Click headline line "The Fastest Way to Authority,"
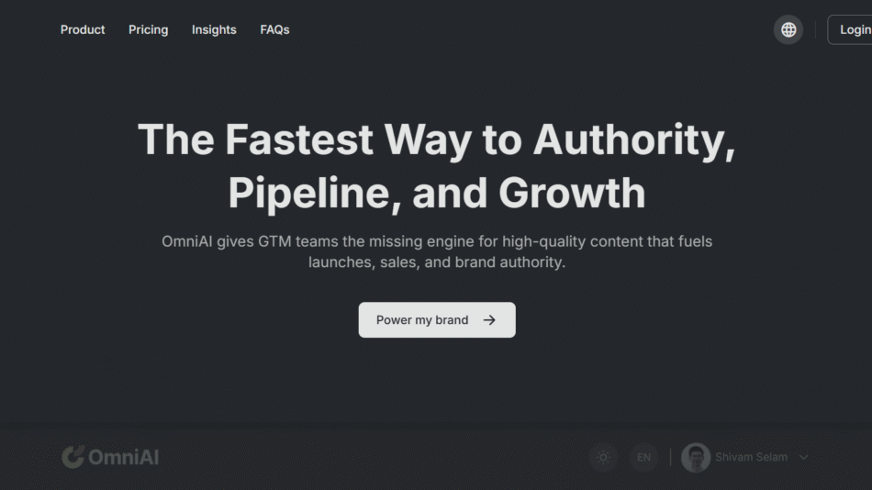Image resolution: width=872 pixels, height=490 pixels. click(436, 139)
